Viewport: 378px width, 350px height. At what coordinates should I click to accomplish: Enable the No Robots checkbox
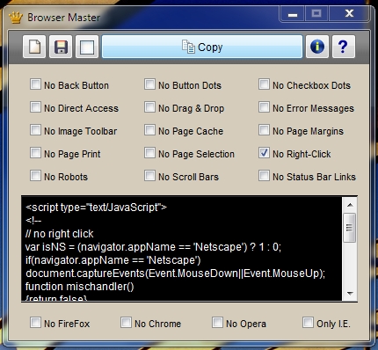pos(35,176)
